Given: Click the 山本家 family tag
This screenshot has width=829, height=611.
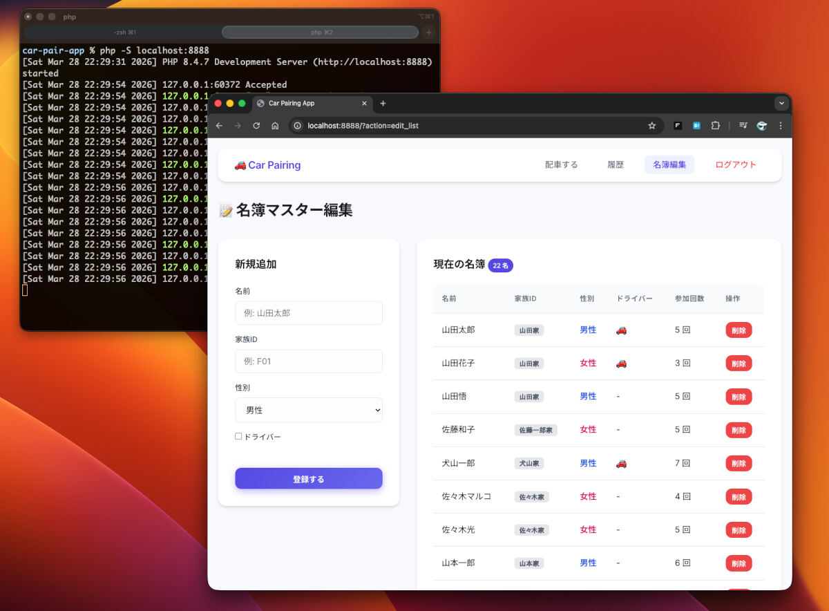Looking at the screenshot, I should coord(529,563).
